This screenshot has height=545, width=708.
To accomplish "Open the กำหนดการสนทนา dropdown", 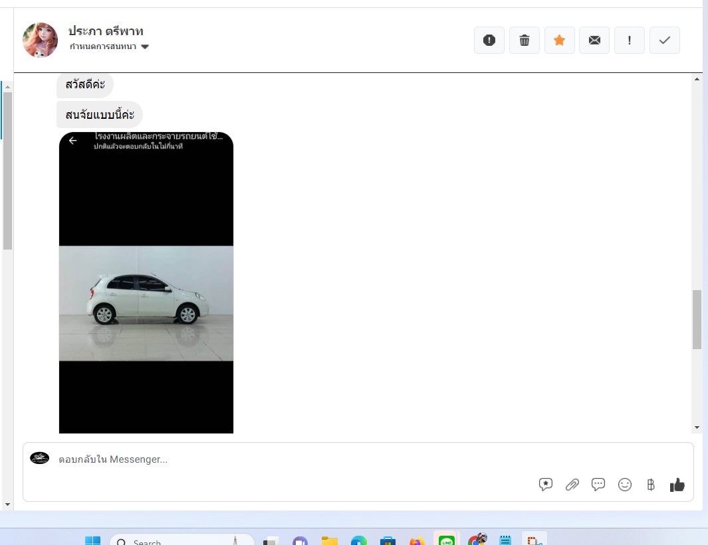I will [x=109, y=46].
